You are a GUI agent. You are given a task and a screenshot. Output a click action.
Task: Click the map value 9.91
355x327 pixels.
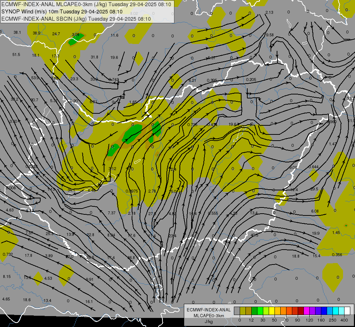point(90,279)
